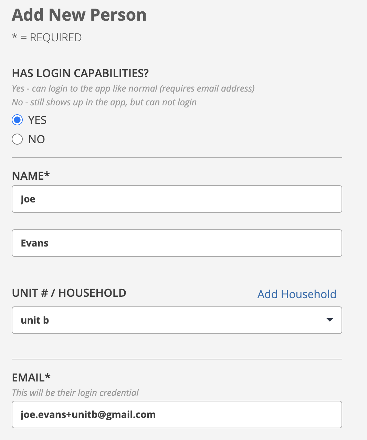The height and width of the screenshot is (440, 367).
Task: Click the YES label text
Action: [x=37, y=120]
